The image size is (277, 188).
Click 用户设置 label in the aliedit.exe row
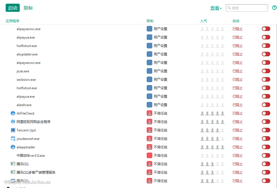pyautogui.click(x=160, y=105)
